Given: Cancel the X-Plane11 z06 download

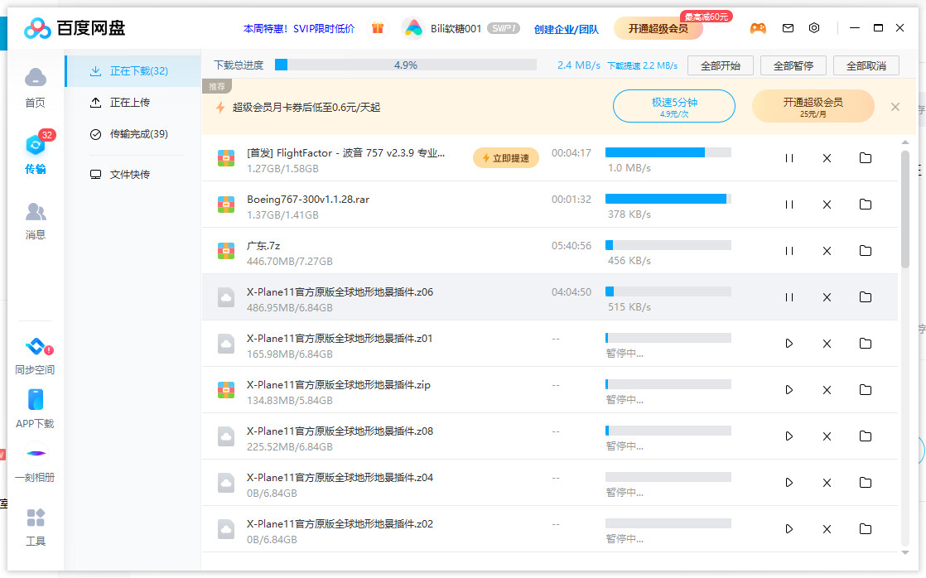Looking at the screenshot, I should tap(827, 297).
